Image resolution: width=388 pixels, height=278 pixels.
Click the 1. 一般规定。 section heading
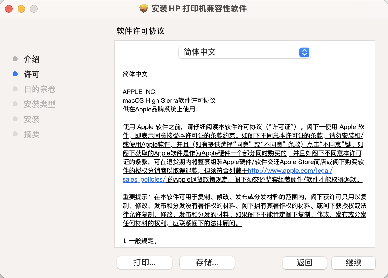[x=141, y=241]
